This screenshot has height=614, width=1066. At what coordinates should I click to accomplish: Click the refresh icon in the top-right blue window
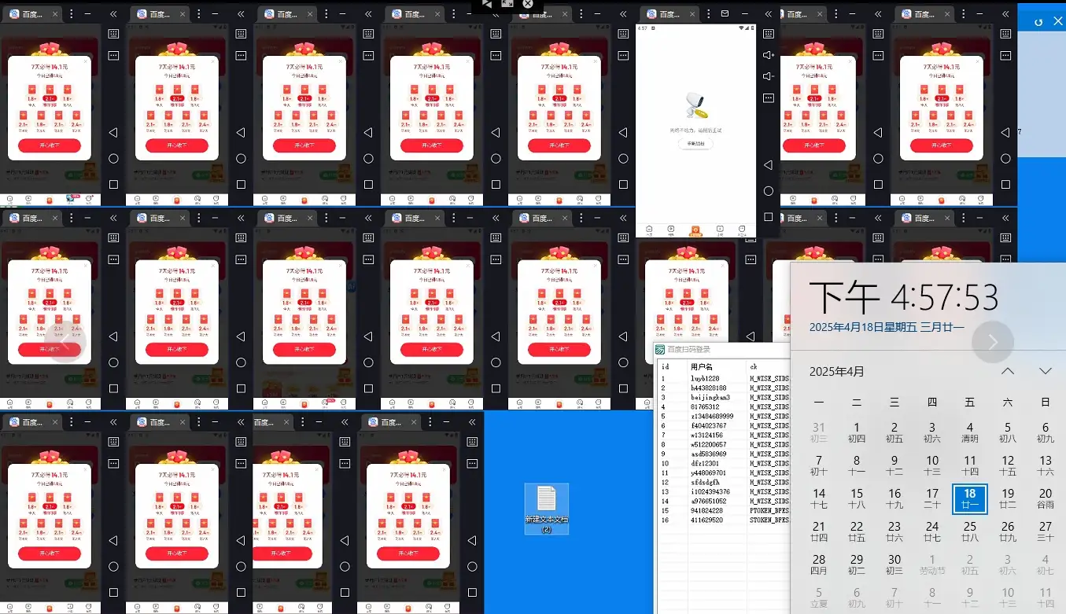coord(1038,21)
